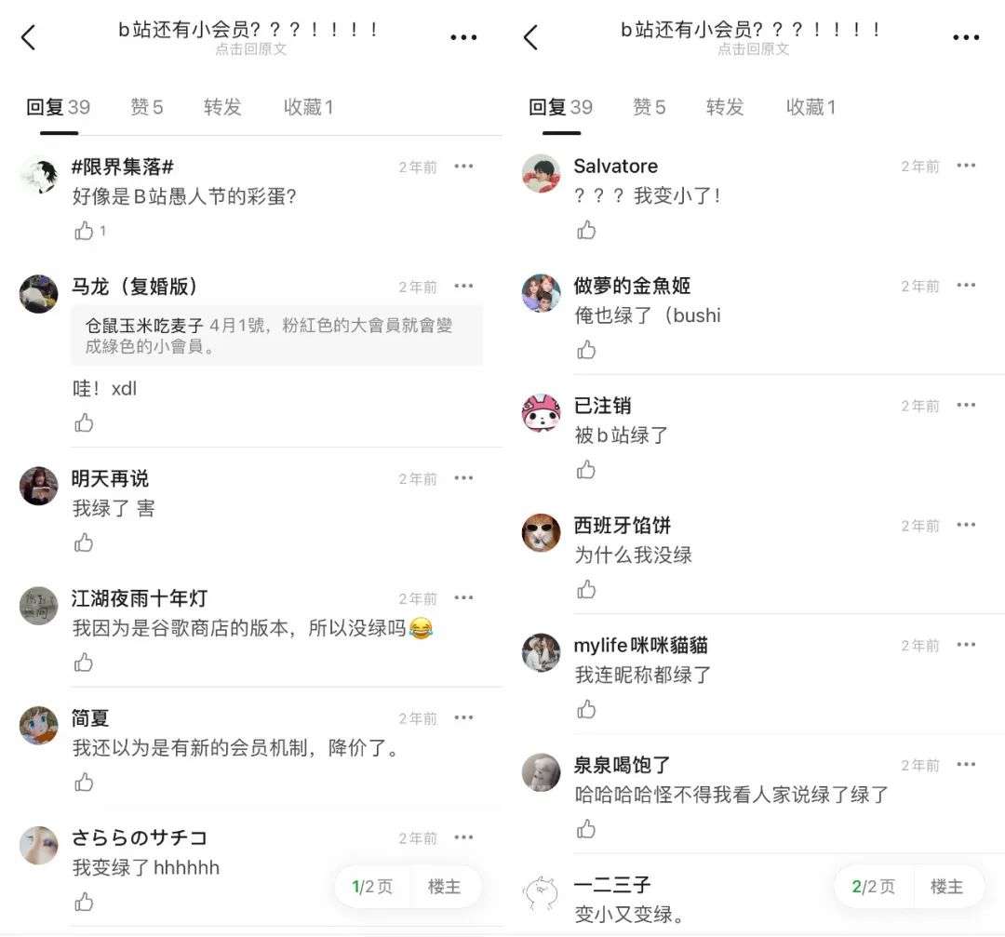This screenshot has height=937, width=1005.
Task: Open mylife咪咪貓貓's avatar
Action: point(541,652)
